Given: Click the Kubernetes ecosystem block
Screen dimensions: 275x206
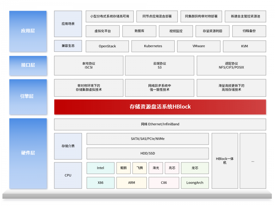Looking at the screenshot, I should (153, 46).
